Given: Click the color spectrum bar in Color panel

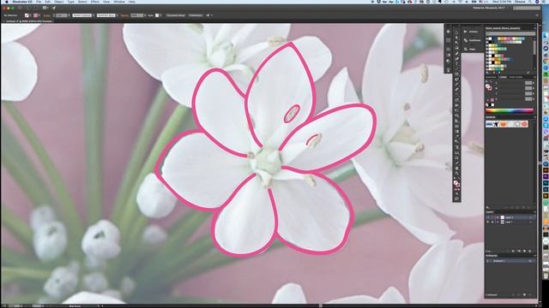Looking at the screenshot, I should [510, 111].
